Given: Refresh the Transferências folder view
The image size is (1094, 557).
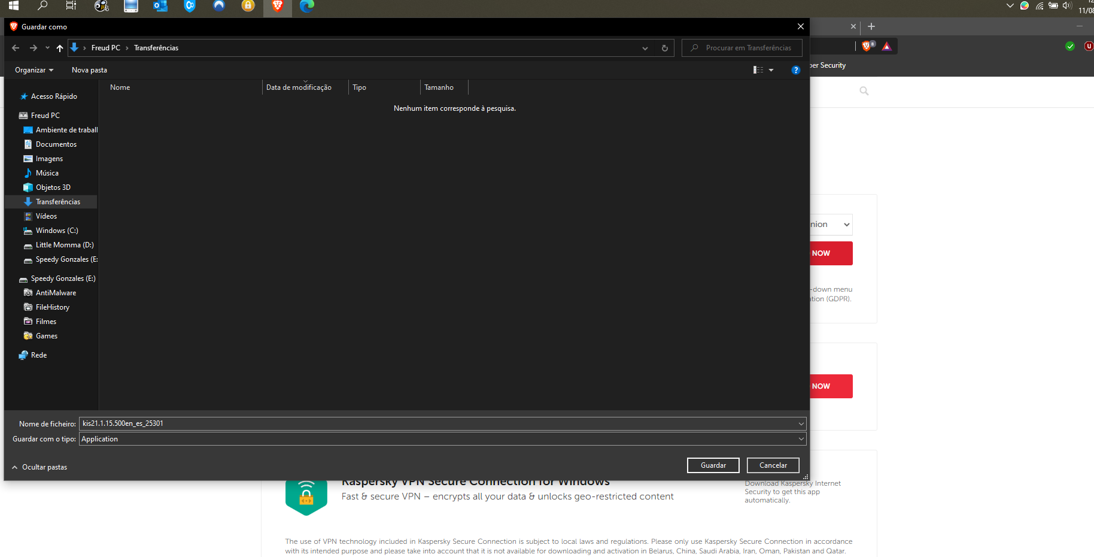Looking at the screenshot, I should click(x=664, y=48).
